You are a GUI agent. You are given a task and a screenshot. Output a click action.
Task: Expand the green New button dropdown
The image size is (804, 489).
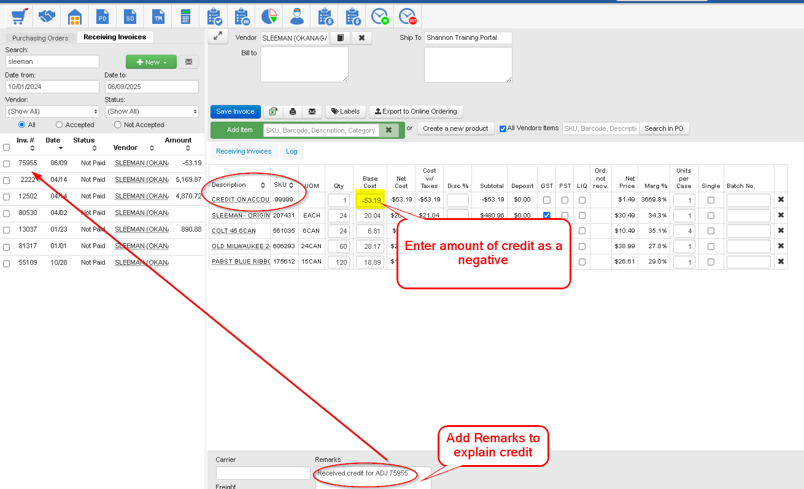(151, 62)
